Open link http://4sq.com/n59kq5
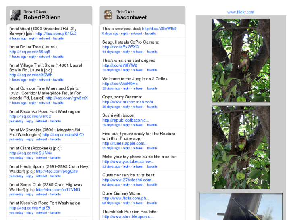The width and height of the screenshot is (293, 220). click(x=30, y=52)
